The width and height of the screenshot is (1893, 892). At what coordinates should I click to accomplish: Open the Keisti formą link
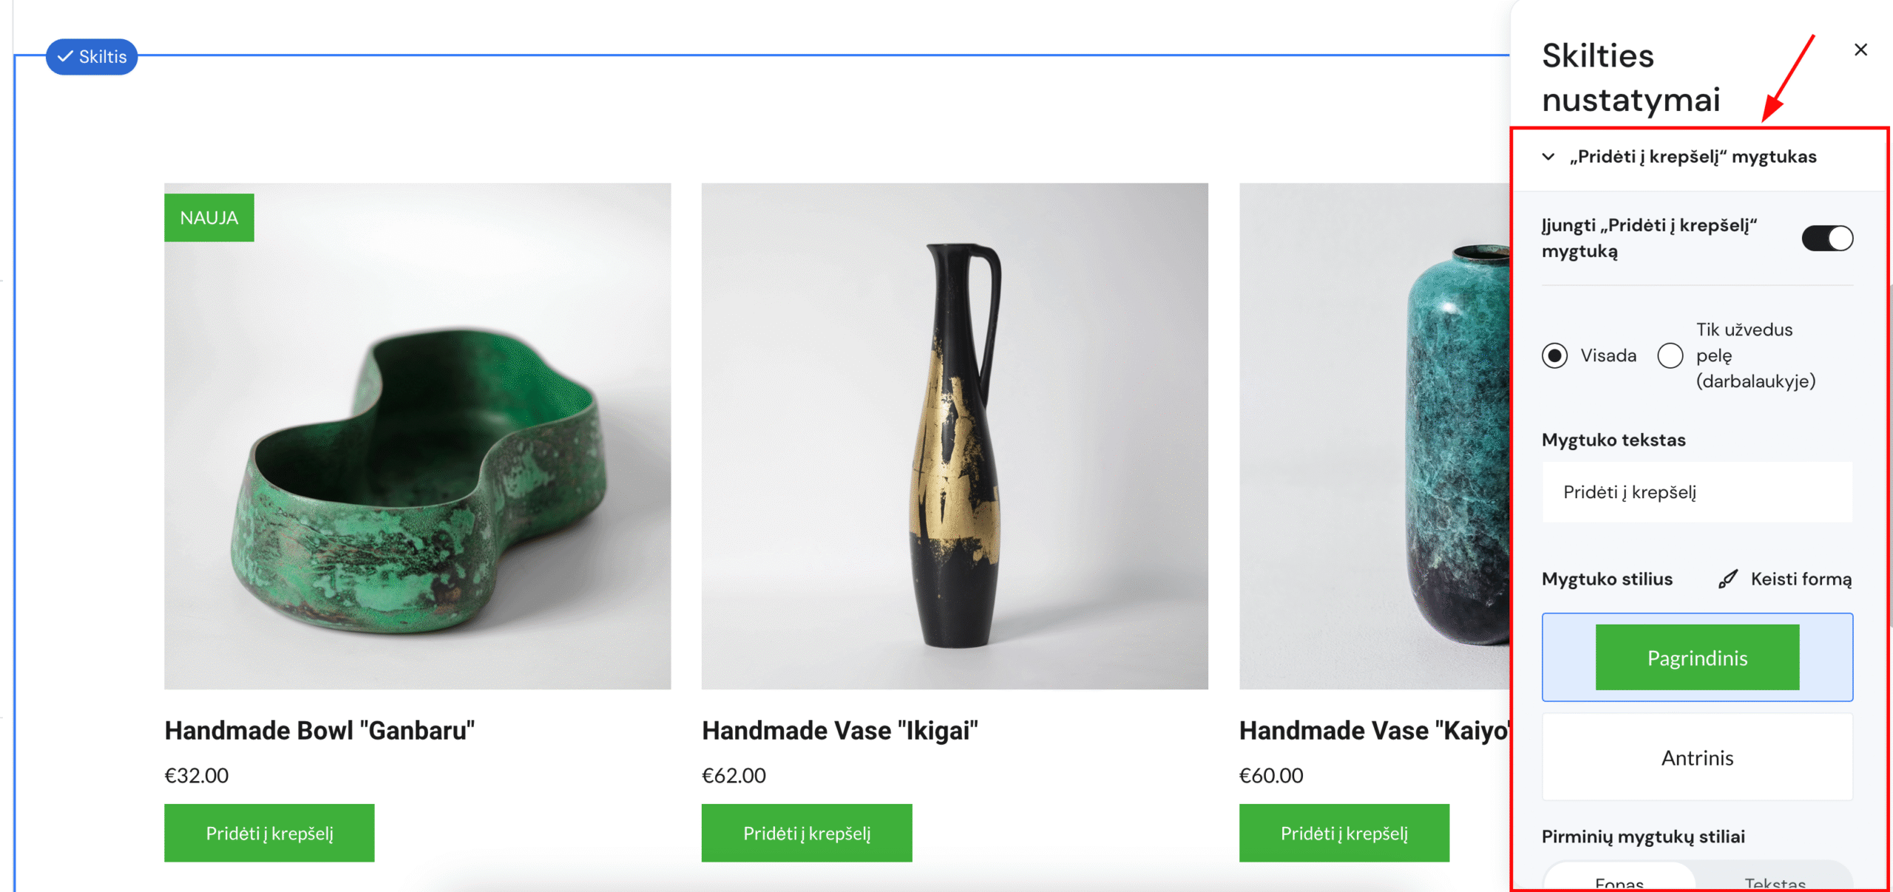[1801, 579]
